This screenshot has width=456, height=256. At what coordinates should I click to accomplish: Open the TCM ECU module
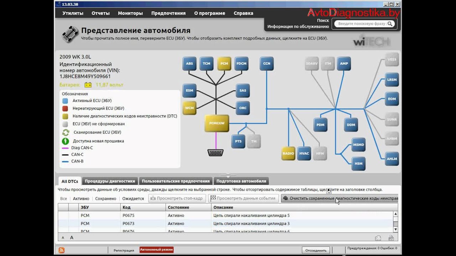coord(207,64)
